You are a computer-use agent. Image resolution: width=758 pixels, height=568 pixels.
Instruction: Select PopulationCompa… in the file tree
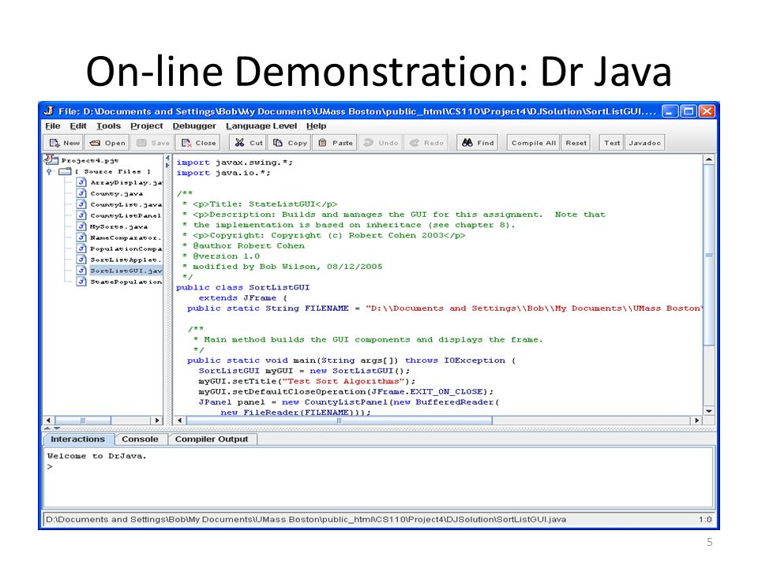pos(119,248)
